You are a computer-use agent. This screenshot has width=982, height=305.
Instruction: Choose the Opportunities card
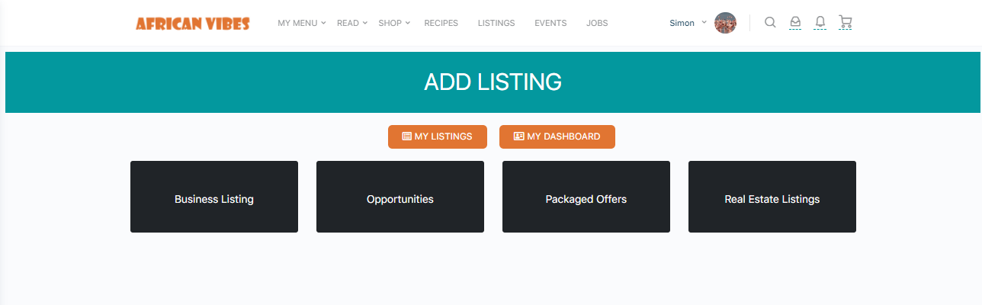tap(400, 197)
